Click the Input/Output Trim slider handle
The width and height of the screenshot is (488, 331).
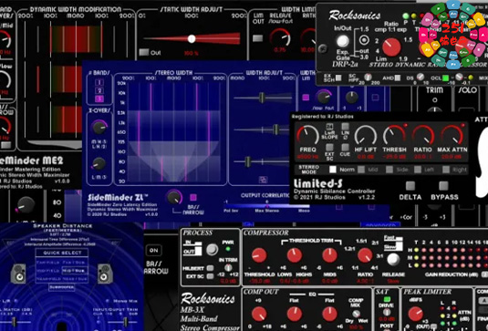click(x=126, y=322)
